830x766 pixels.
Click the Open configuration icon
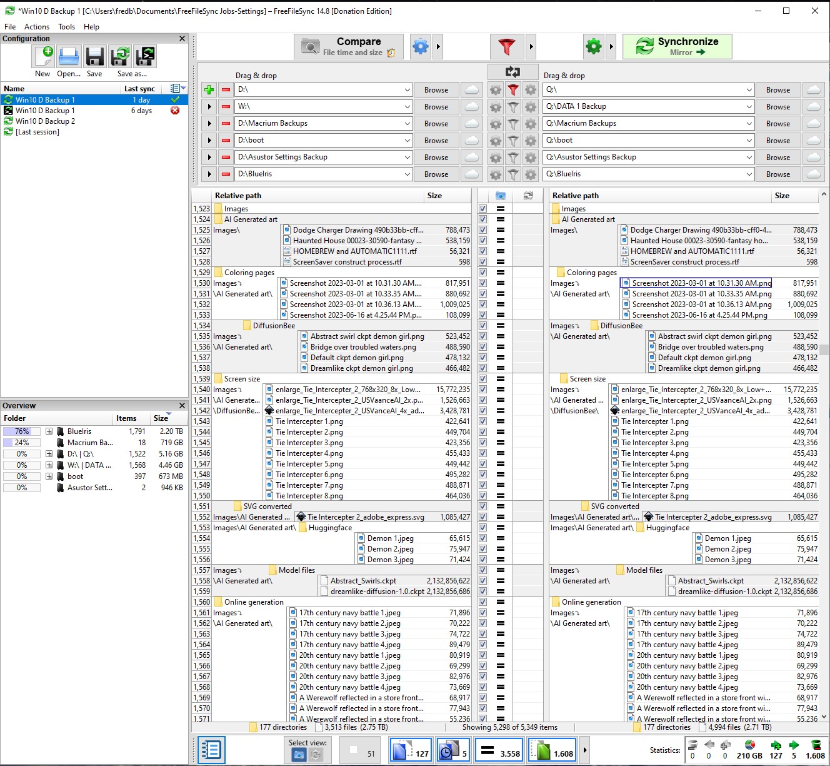[69, 57]
